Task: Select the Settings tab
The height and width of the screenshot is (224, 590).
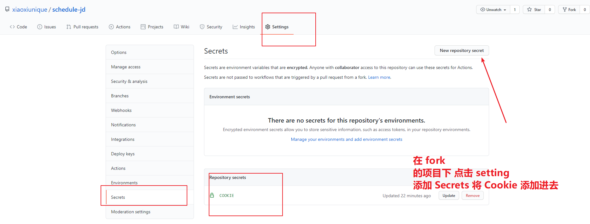Action: point(277,27)
